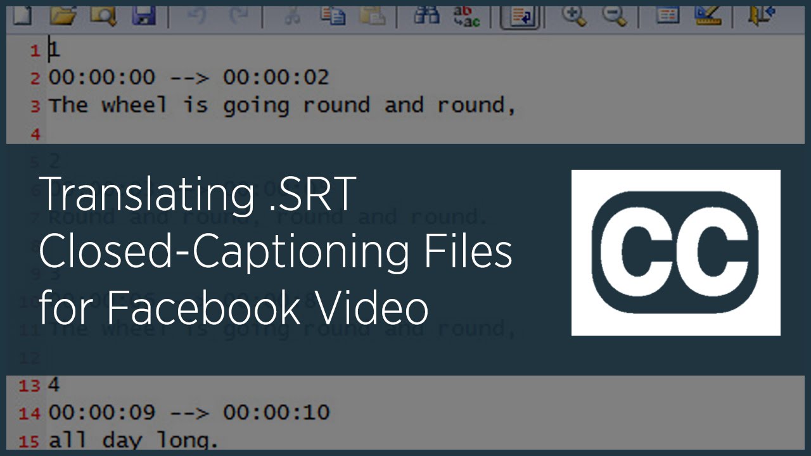
Task: Redo the edit from toolbar
Action: (238, 16)
